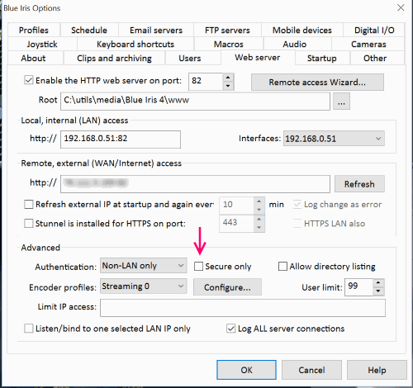Image resolution: width=413 pixels, height=388 pixels.
Task: Launch the Remote access Wizard
Action: click(317, 82)
